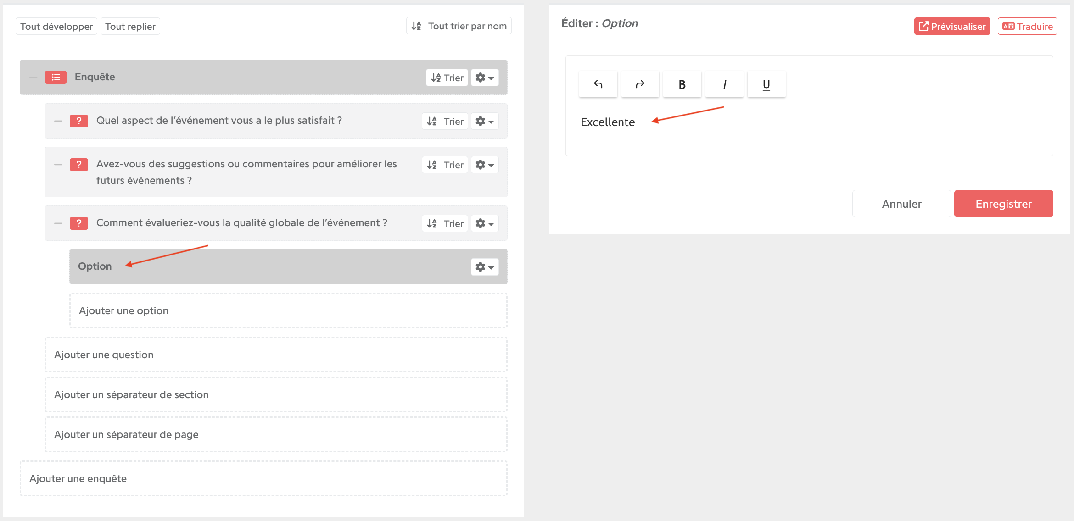Select 'Comment évalueriez-vous la qualité globale' question text
The image size is (1074, 521).
tap(242, 223)
